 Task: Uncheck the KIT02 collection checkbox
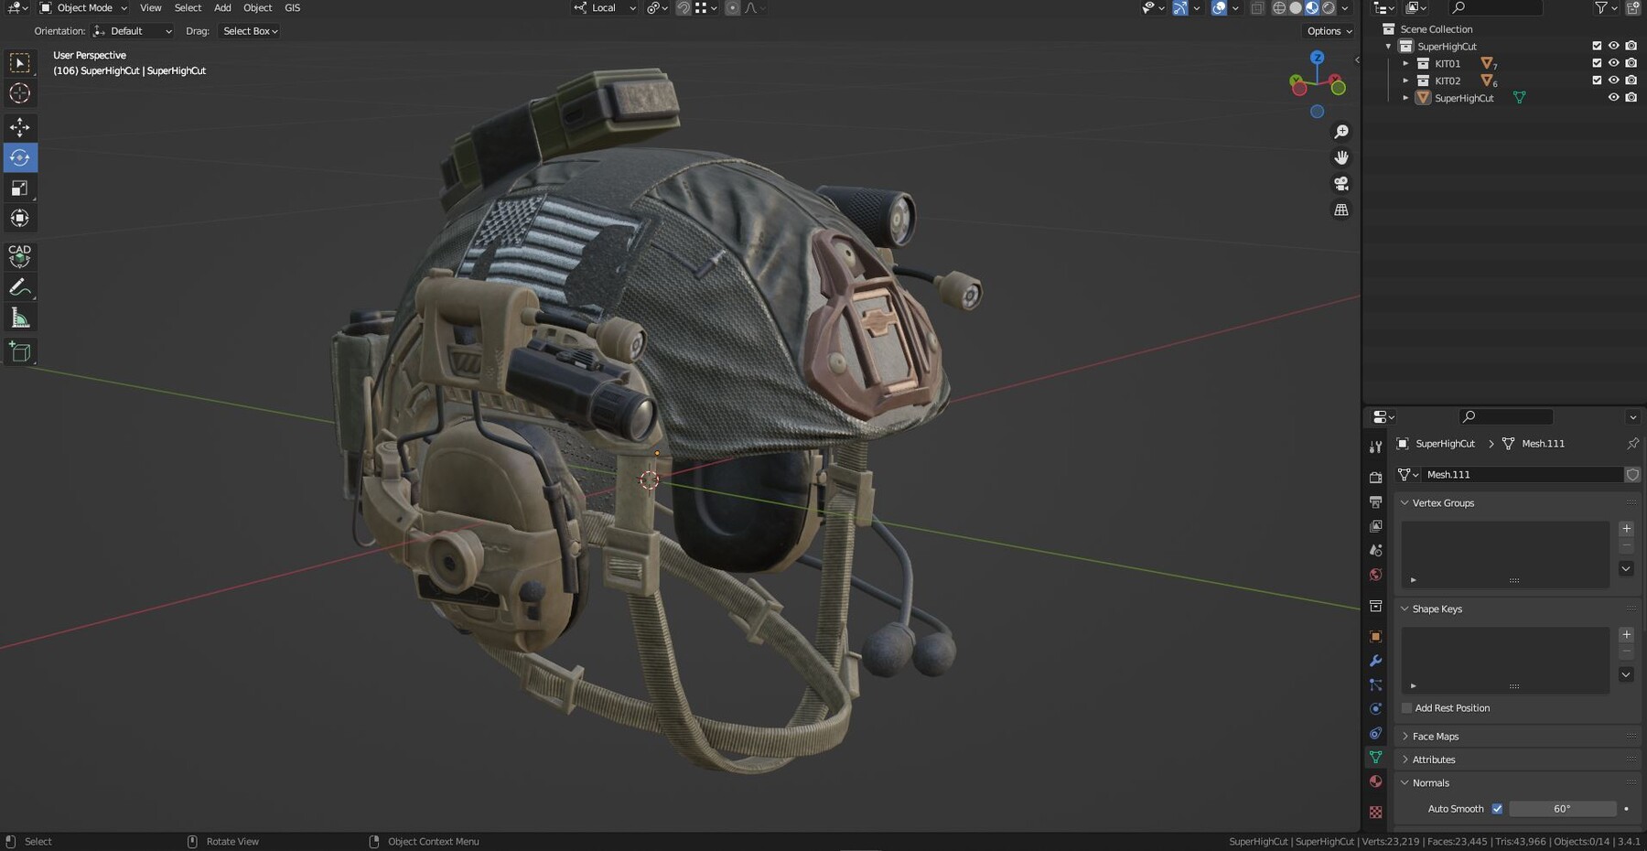1597,81
